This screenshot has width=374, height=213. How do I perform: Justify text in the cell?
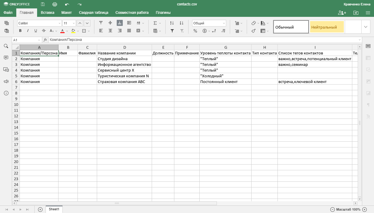point(129,31)
